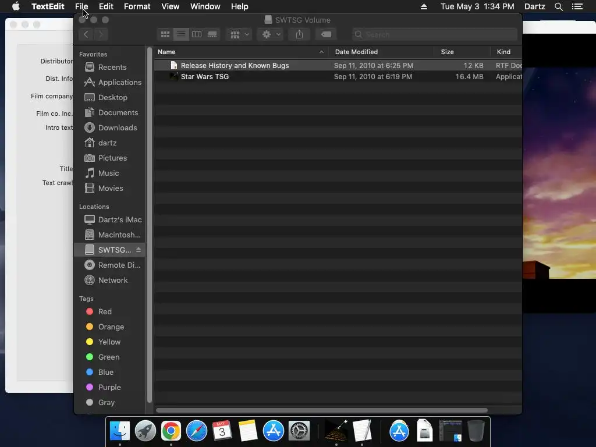Sort files by Name column
The width and height of the screenshot is (596, 447).
point(242,52)
